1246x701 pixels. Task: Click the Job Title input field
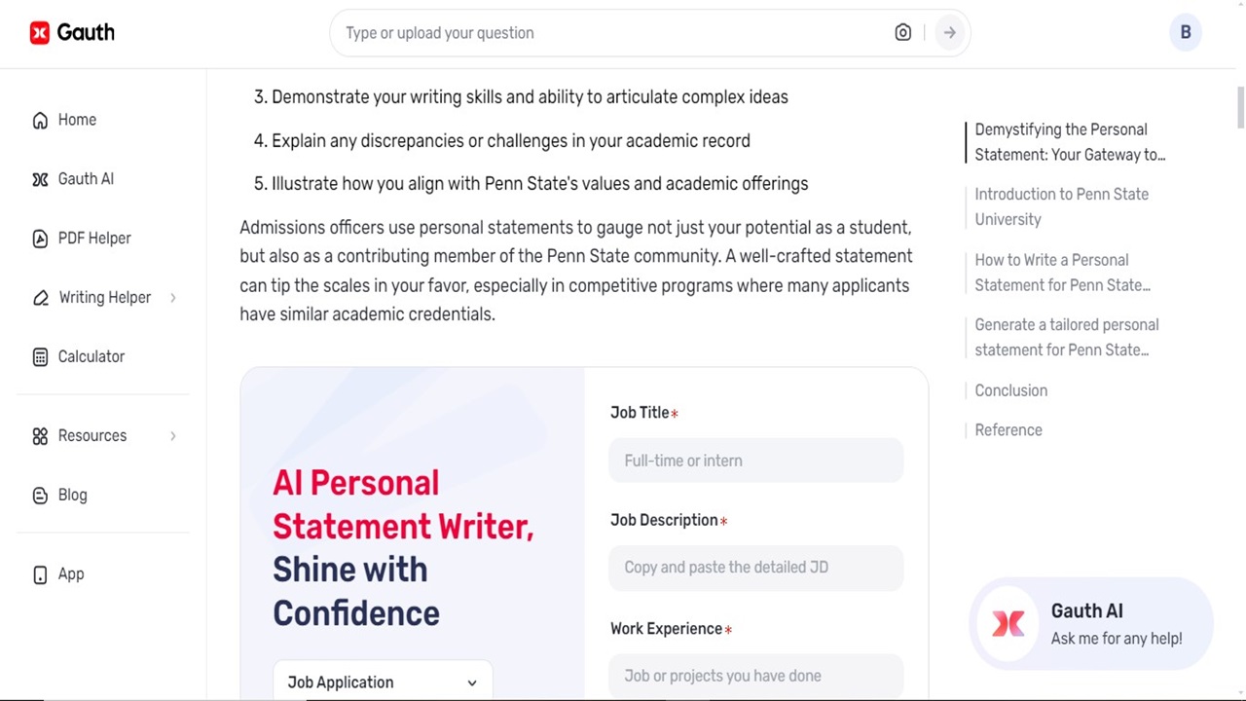[x=756, y=461]
